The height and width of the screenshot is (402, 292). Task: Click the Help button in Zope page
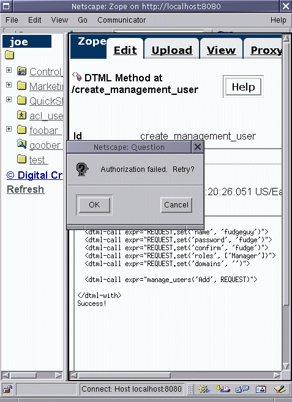point(243,87)
